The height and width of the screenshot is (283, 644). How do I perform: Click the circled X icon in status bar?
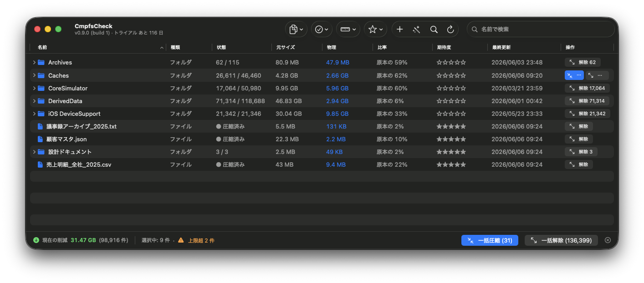[x=608, y=240]
